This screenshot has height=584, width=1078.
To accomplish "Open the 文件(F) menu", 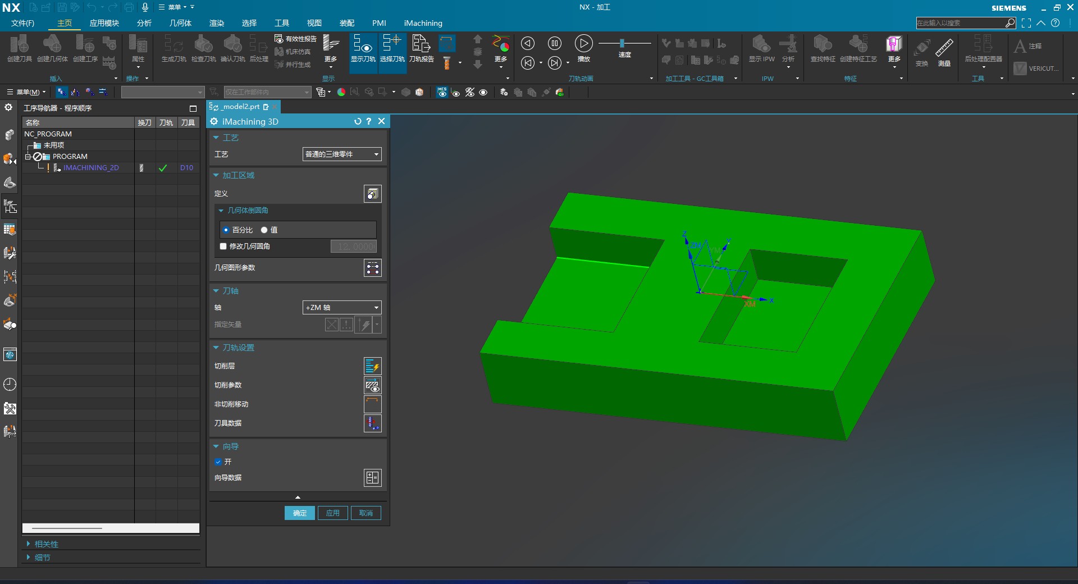I will (22, 23).
